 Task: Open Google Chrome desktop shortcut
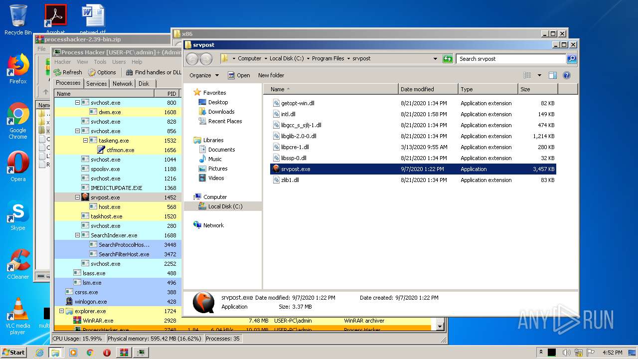click(x=18, y=121)
